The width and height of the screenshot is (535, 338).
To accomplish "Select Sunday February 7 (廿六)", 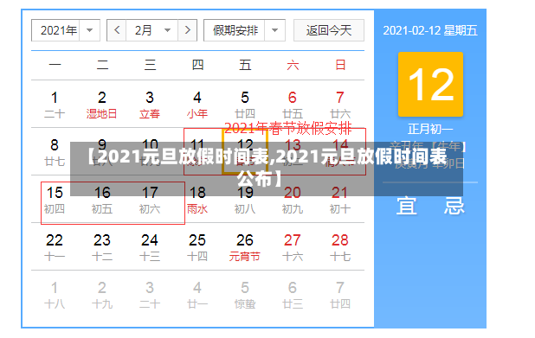I will tap(340, 105).
